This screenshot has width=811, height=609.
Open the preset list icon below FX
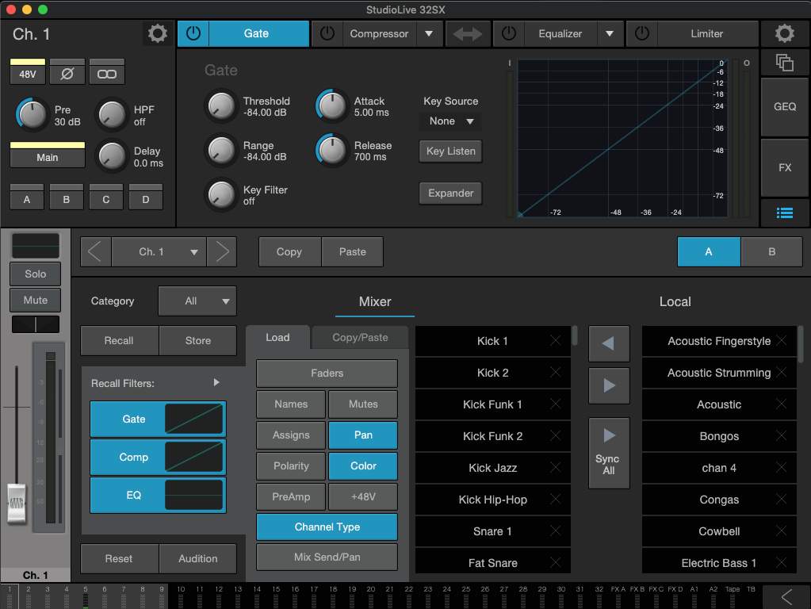784,213
